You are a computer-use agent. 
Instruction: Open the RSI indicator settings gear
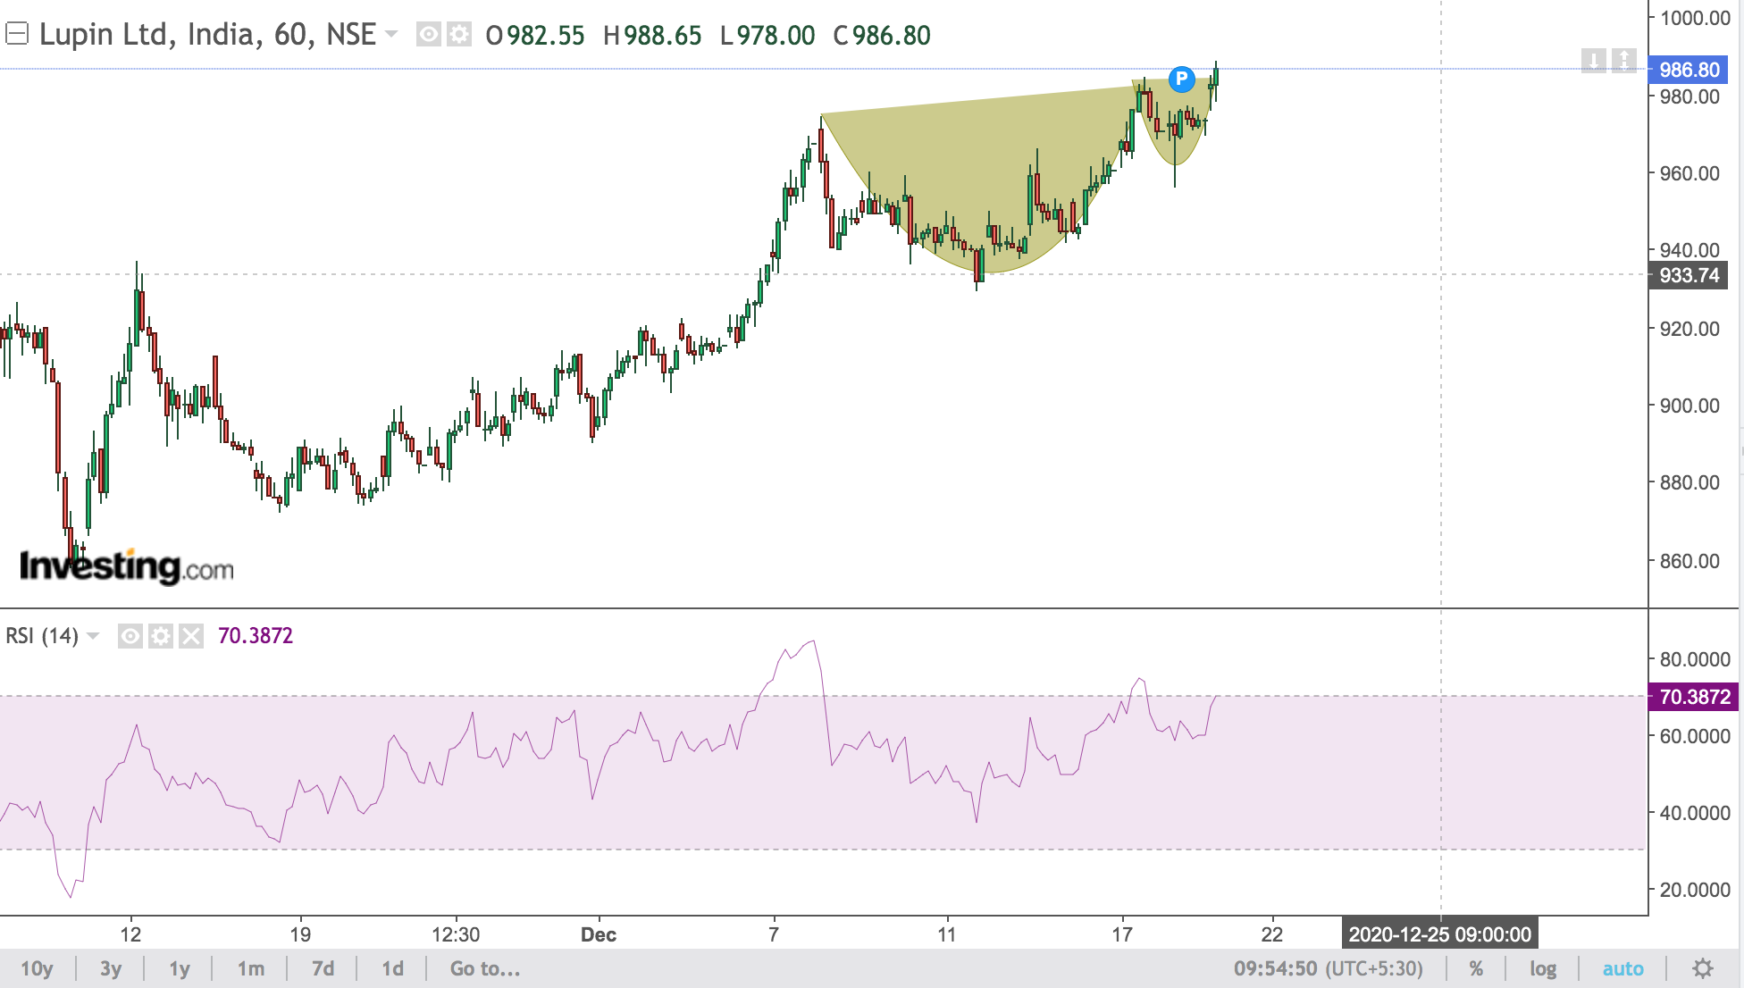[x=161, y=636]
